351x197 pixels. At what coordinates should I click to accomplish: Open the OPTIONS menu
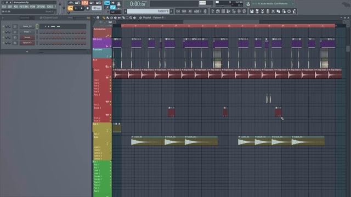tap(41, 7)
